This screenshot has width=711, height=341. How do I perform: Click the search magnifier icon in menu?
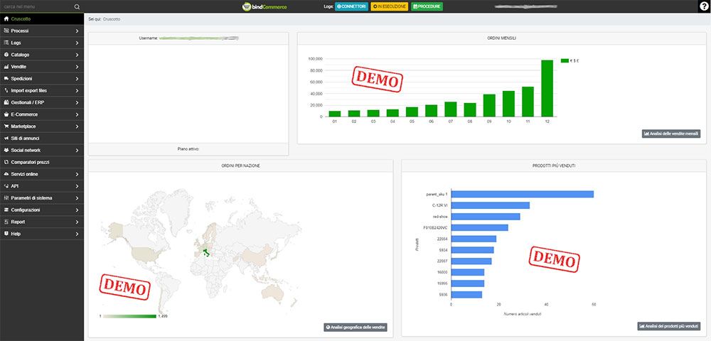pyautogui.click(x=77, y=6)
